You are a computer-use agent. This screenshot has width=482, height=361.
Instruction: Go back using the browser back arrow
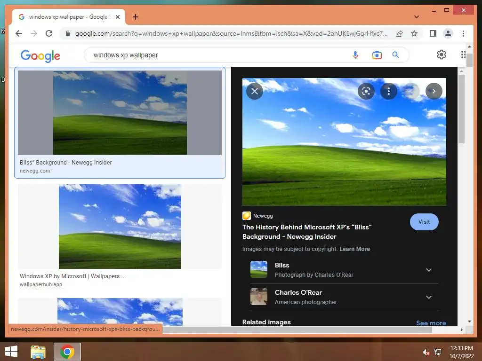[19, 33]
